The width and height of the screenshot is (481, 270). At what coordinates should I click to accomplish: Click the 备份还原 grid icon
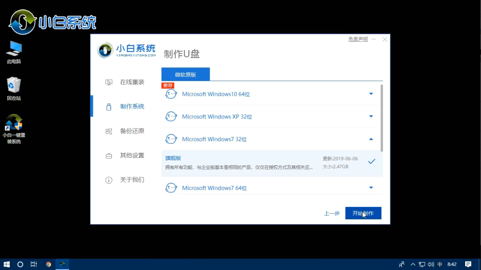pyautogui.click(x=109, y=131)
